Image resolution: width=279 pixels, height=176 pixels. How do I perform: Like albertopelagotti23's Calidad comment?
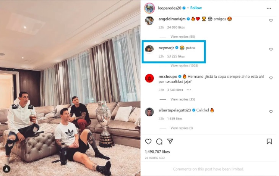271,111
